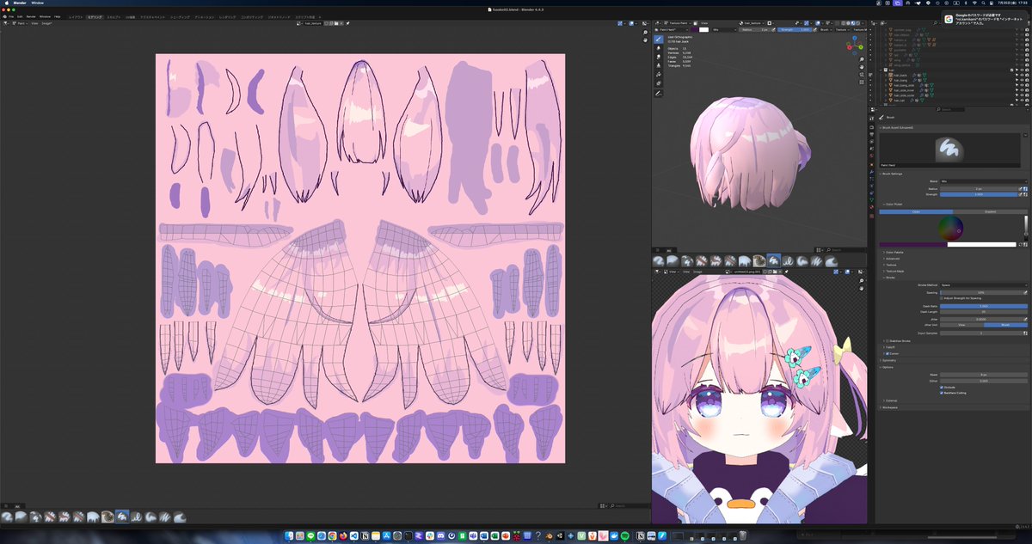Select the Color tab in Color Picker

pos(916,211)
